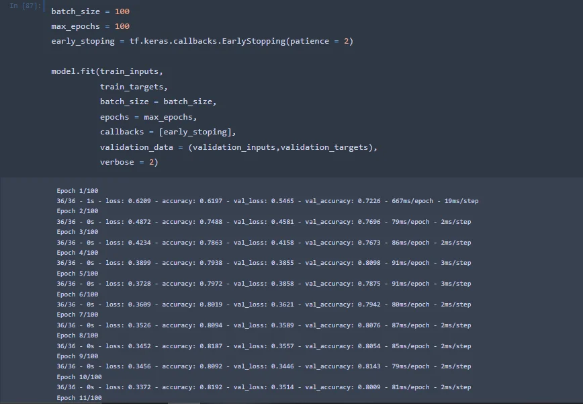Click the output line with val_accuracy 0.8098

tap(263, 263)
